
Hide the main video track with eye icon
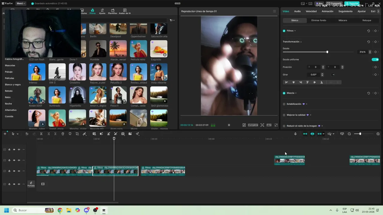click(14, 171)
